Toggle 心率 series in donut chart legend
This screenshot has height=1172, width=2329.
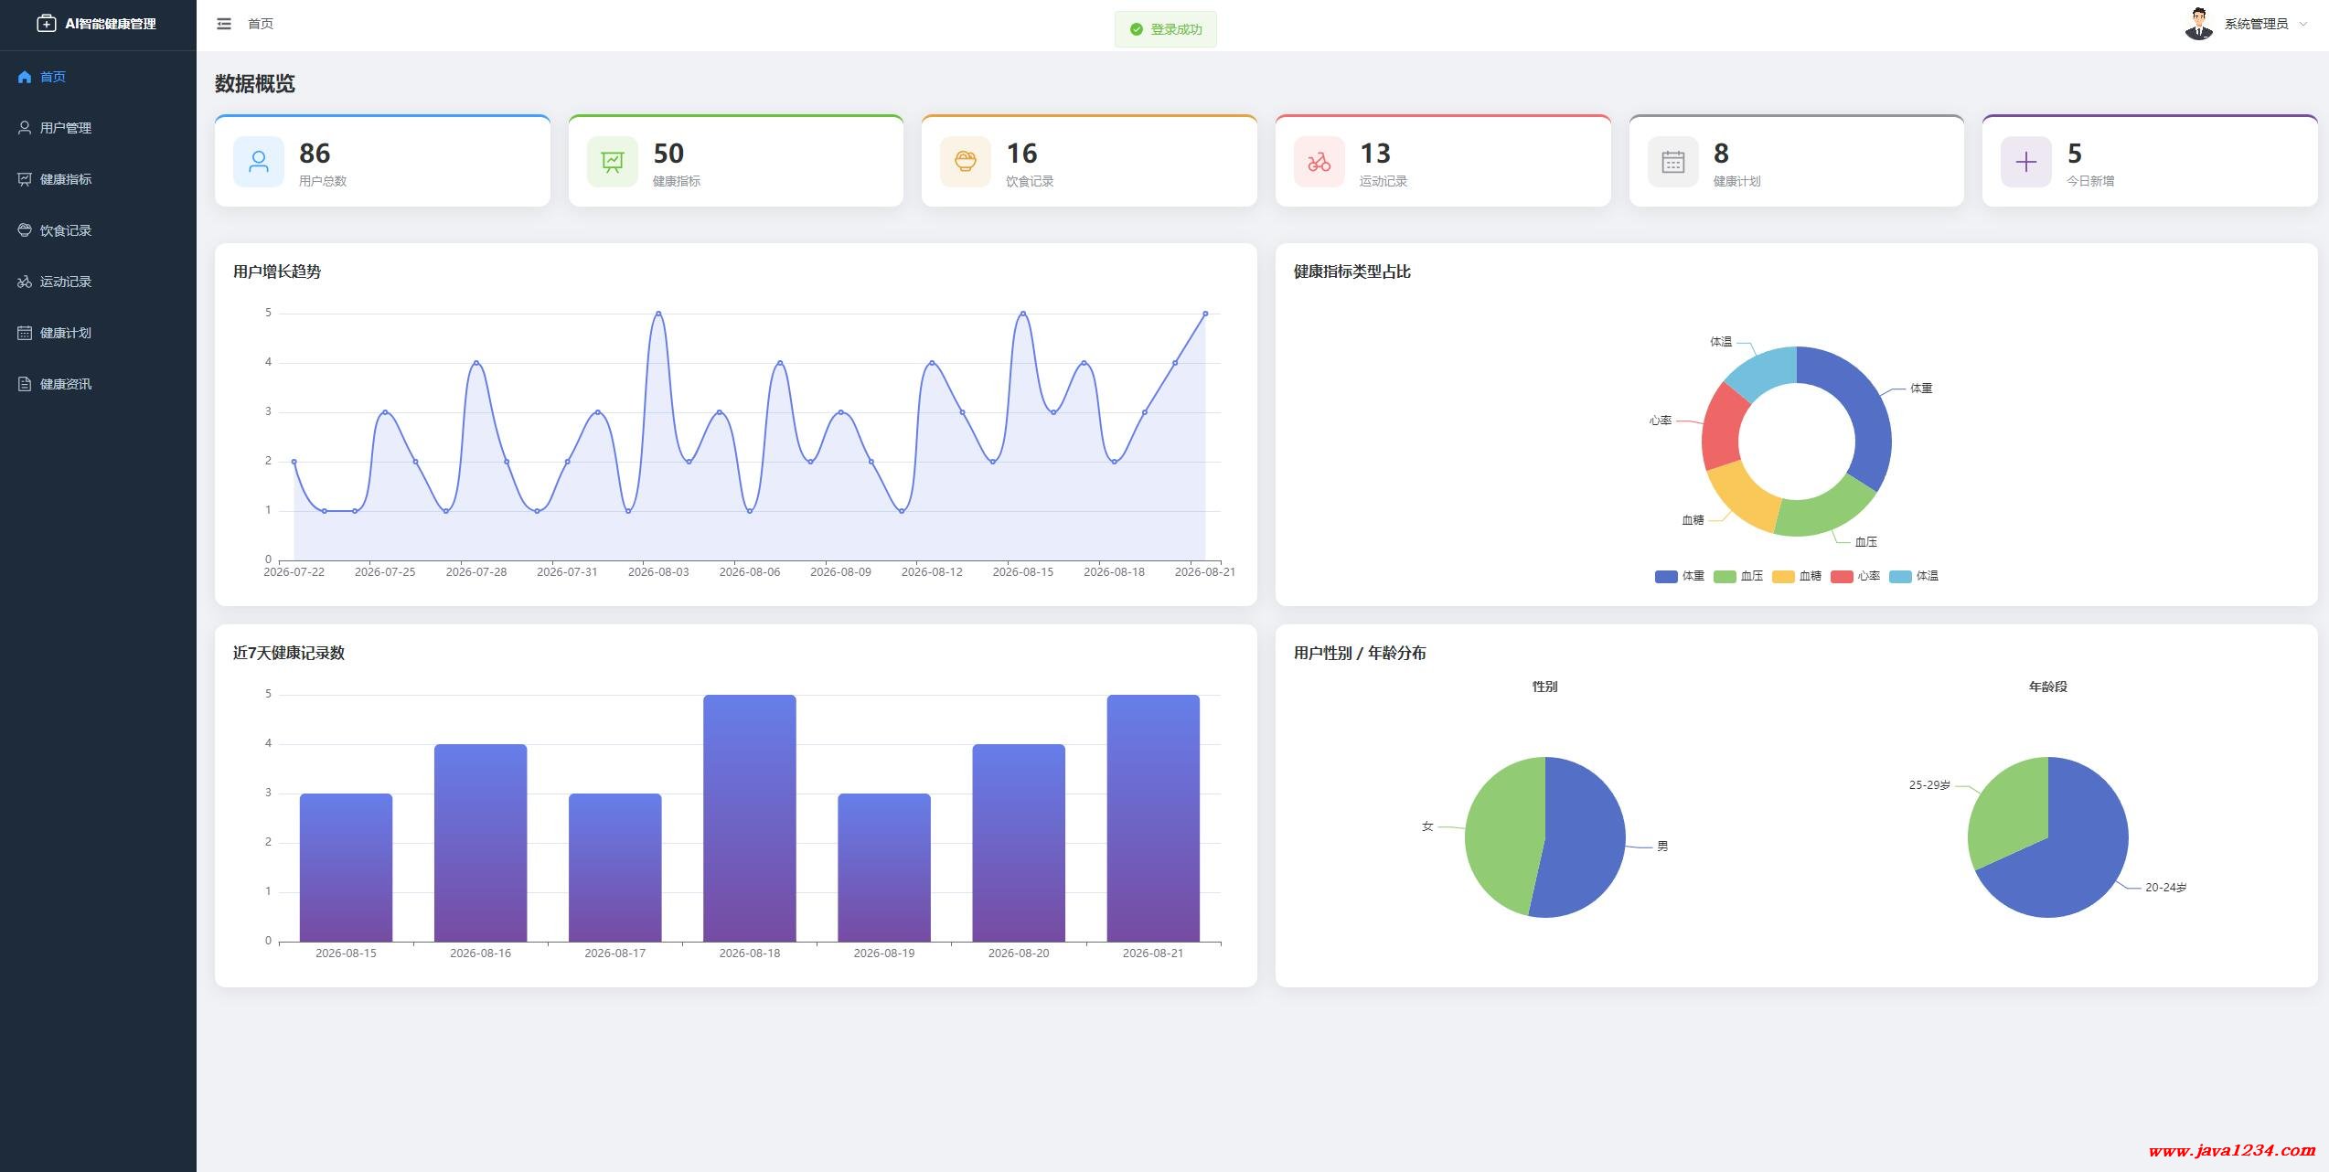click(1855, 576)
